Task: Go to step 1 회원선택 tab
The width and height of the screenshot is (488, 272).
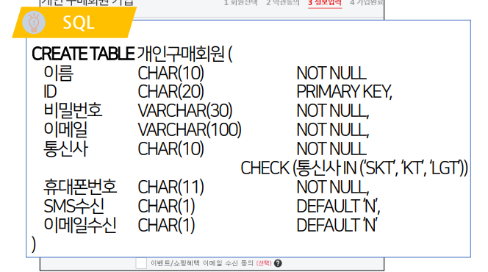Action: [x=240, y=3]
